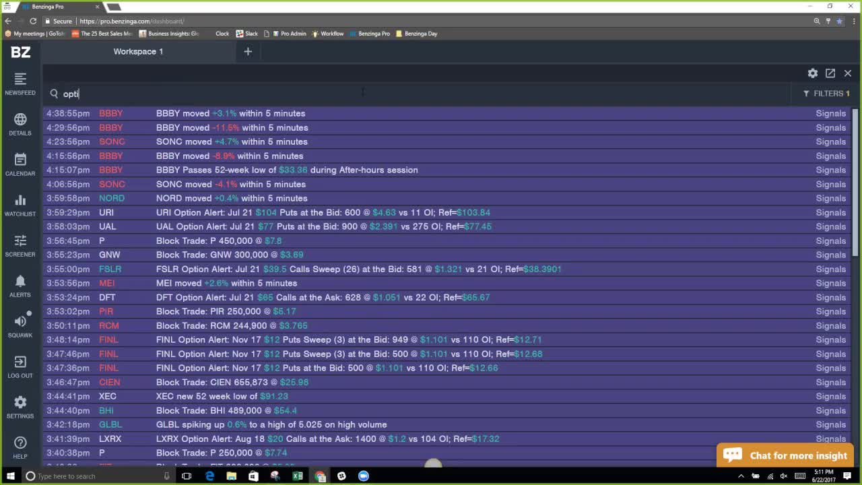Screen dimensions: 862x485
Task: Open the Benzinga Day bookmark folder
Action: 417,34
